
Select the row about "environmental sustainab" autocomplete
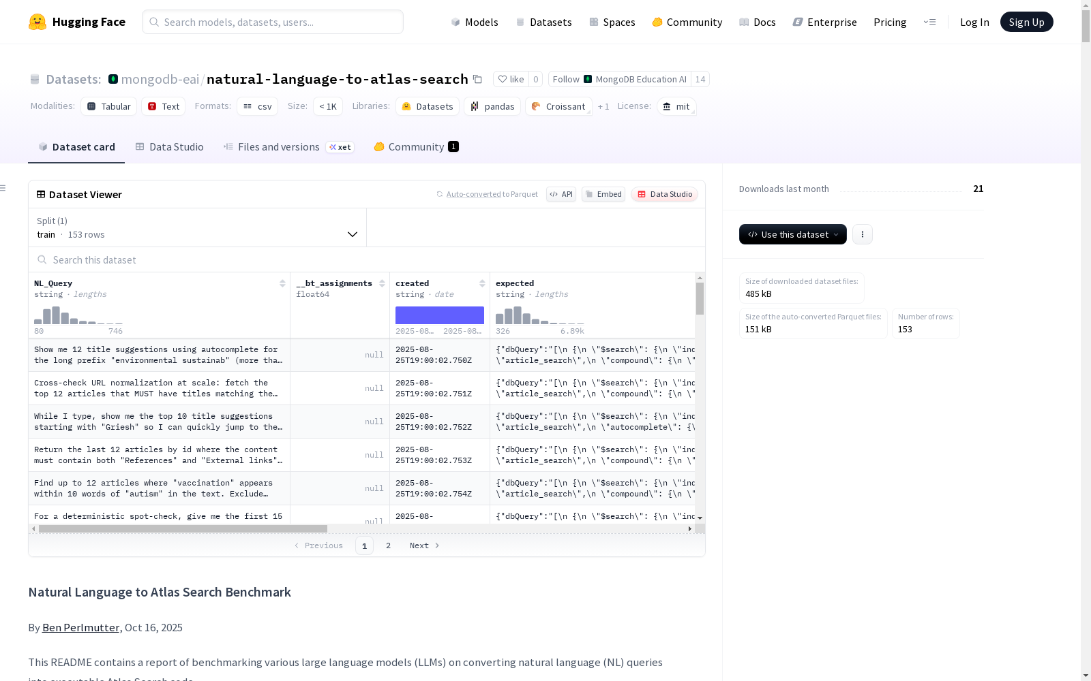pyautogui.click(x=362, y=355)
